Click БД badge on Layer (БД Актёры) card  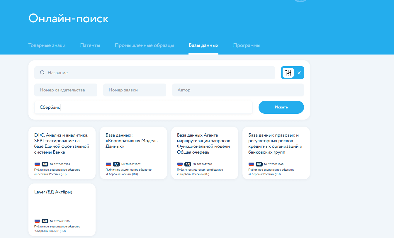[45, 221]
